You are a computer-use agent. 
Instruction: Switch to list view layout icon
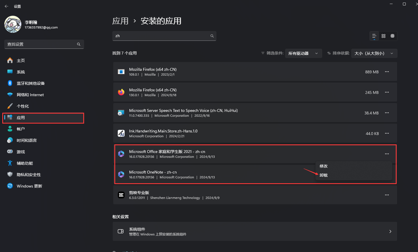[374, 36]
